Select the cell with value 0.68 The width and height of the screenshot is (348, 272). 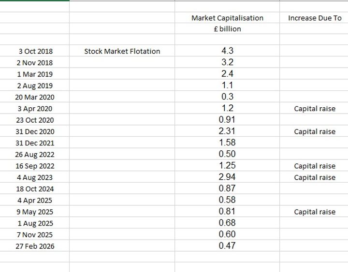tap(227, 223)
